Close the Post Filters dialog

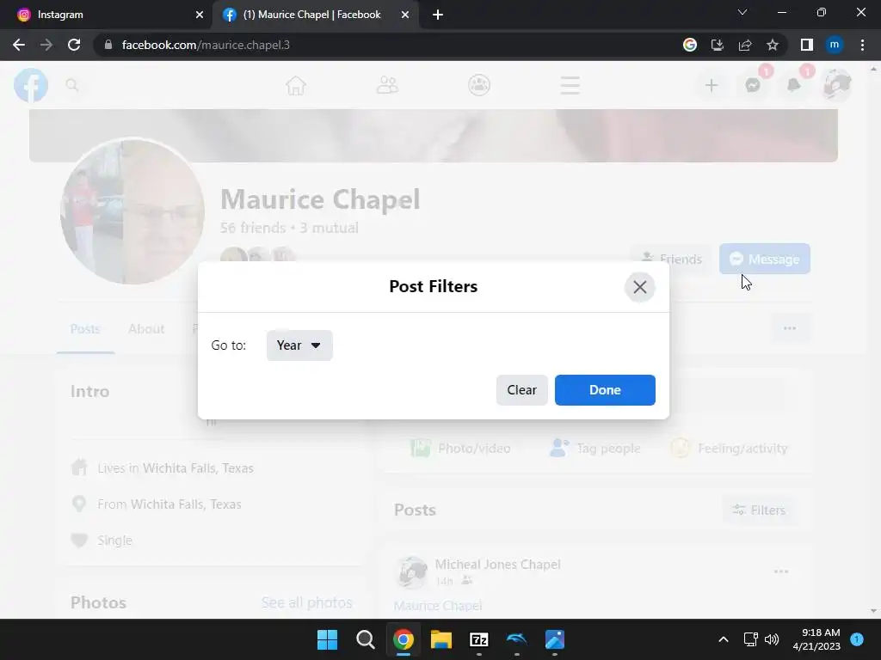(x=639, y=287)
